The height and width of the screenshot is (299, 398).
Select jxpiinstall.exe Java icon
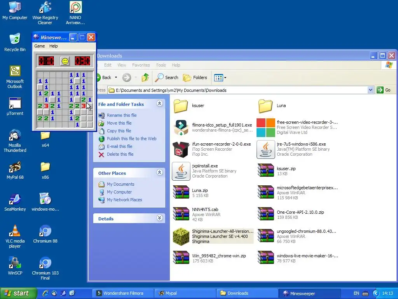181,171
